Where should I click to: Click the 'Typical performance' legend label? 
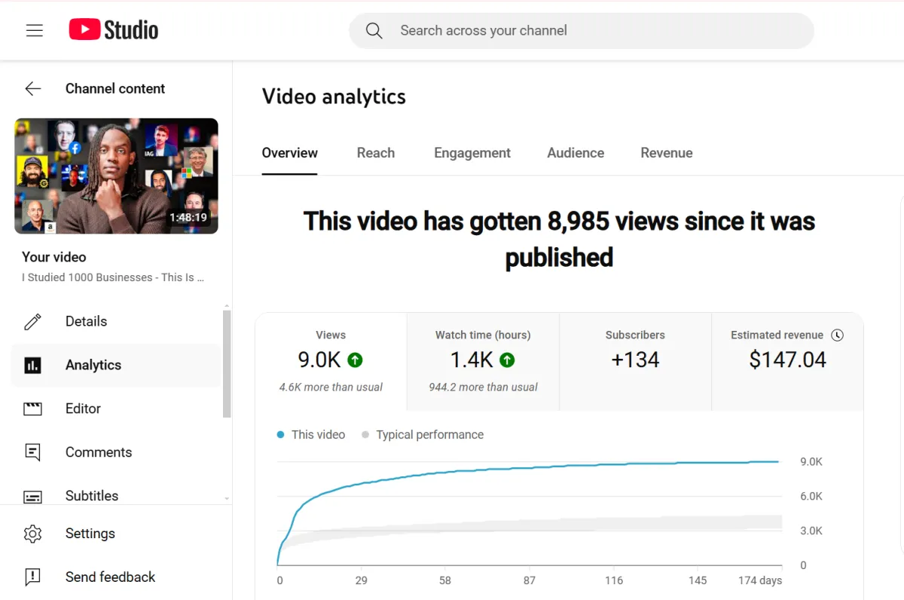click(429, 435)
